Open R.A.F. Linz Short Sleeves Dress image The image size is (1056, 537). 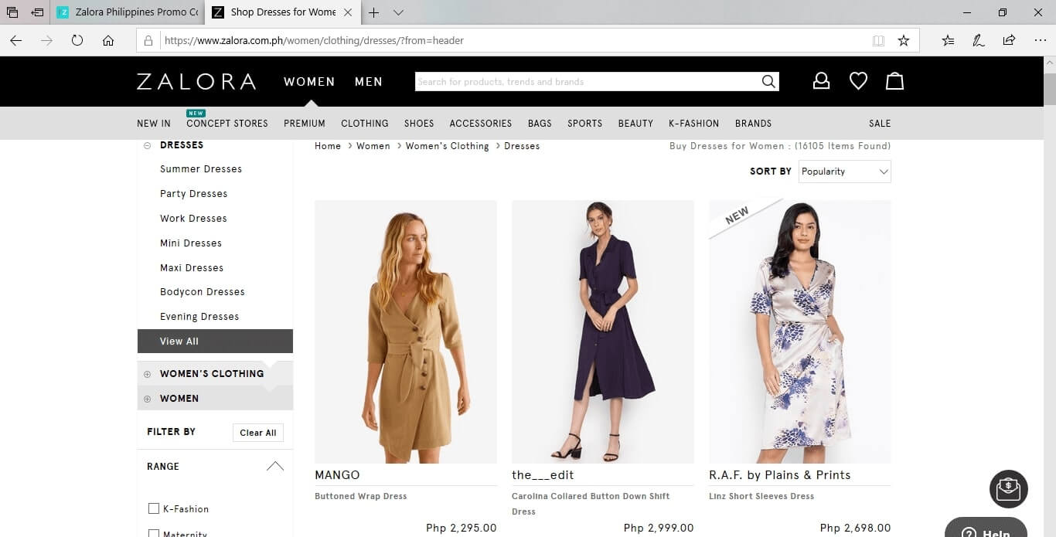point(800,331)
